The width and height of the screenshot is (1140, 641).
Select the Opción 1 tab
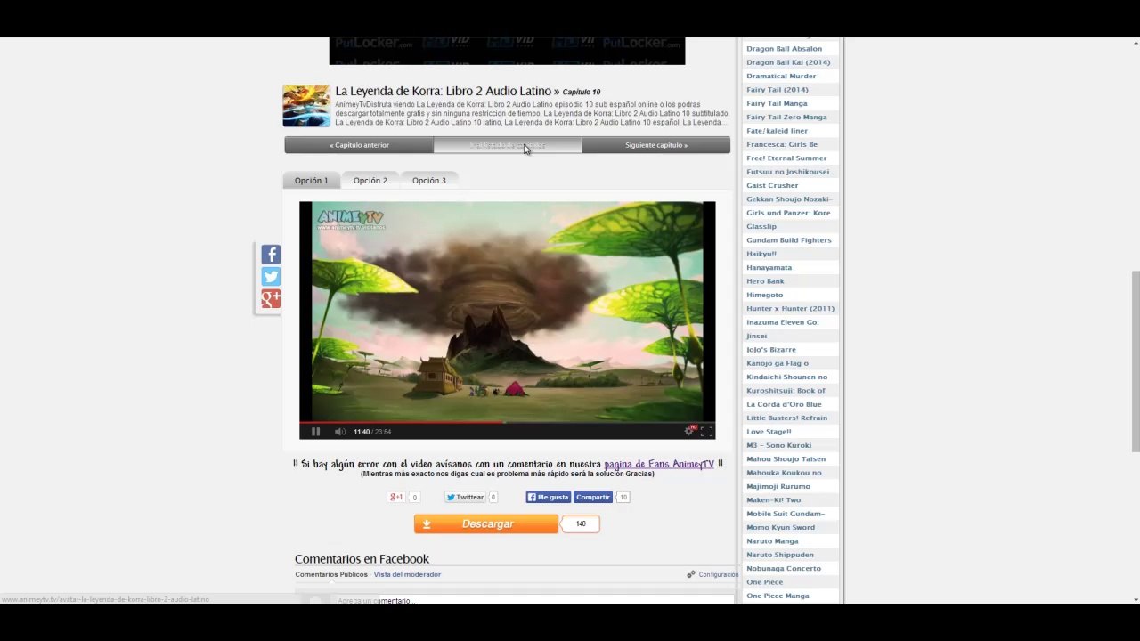[x=311, y=180]
